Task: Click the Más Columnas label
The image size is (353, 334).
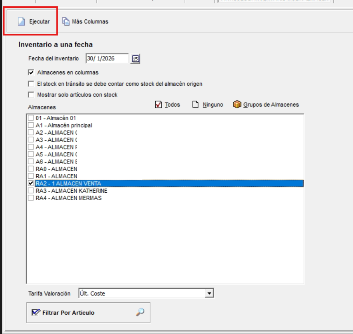Action: [90, 21]
